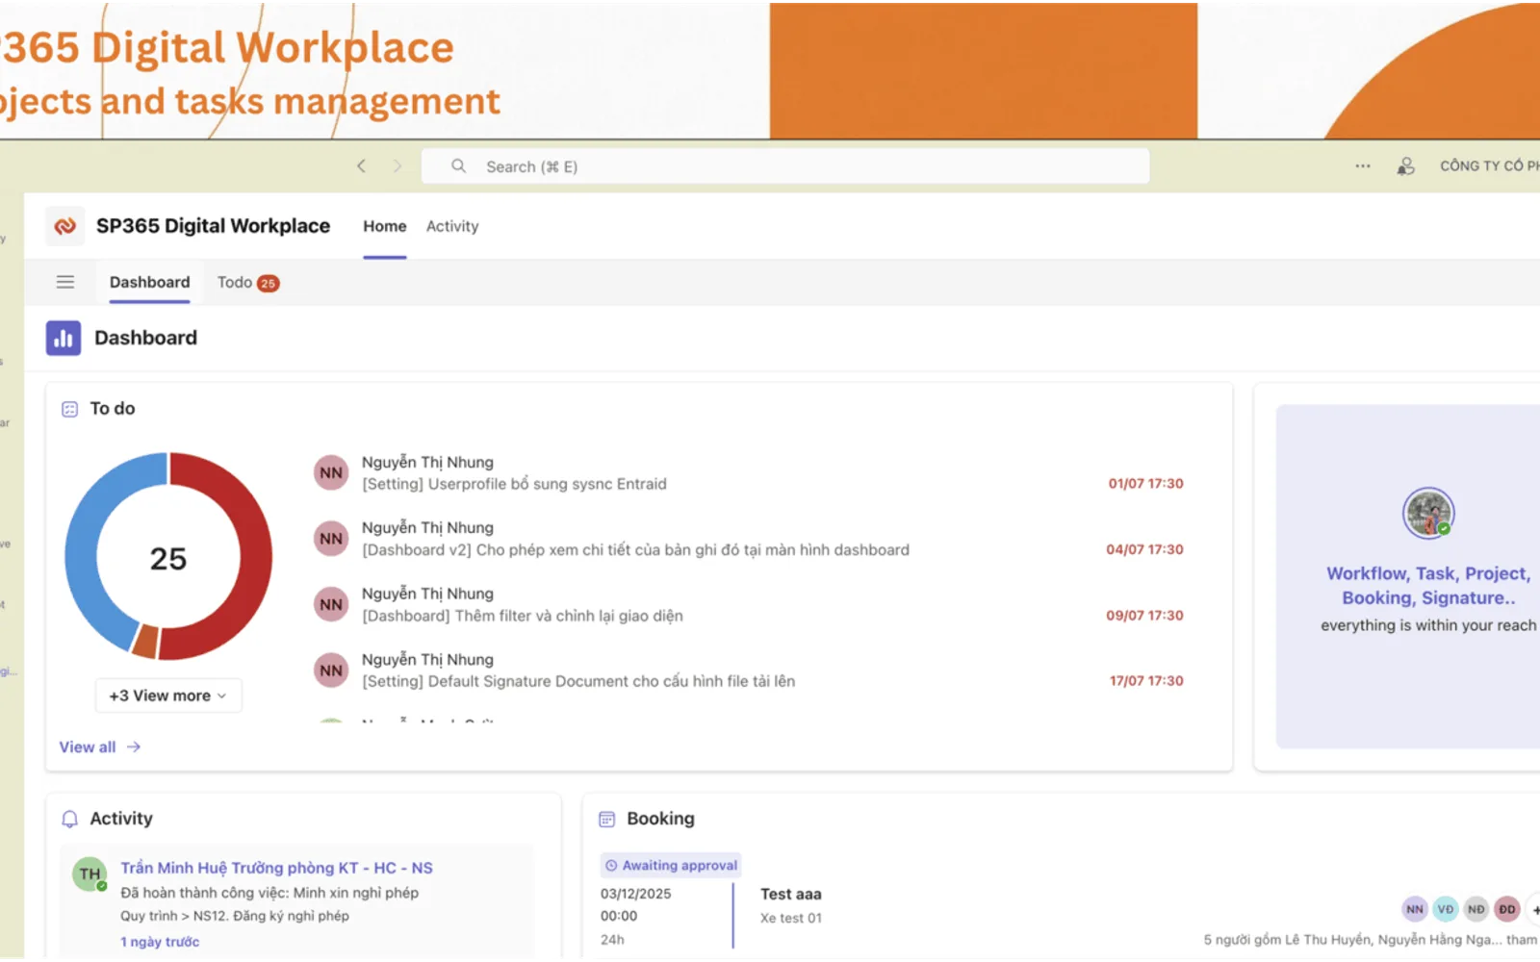Switch to the Activity tab
This screenshot has height=962, width=1540.
pos(452,226)
